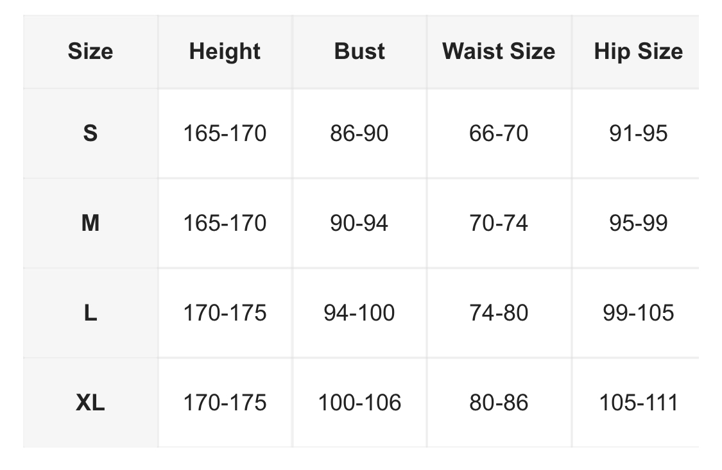Click the waist value 70-74
Image resolution: width=722 pixels, height=470 pixels.
[x=499, y=223]
